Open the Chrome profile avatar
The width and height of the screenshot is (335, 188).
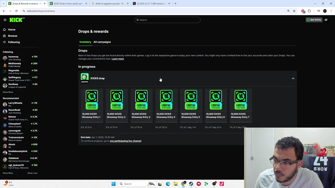[325, 11]
